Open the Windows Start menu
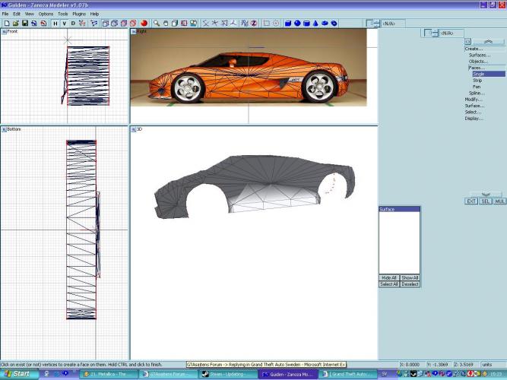This screenshot has width=507, height=380. tap(17, 374)
